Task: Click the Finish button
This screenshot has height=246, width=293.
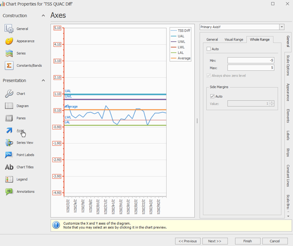Action: pos(247,241)
